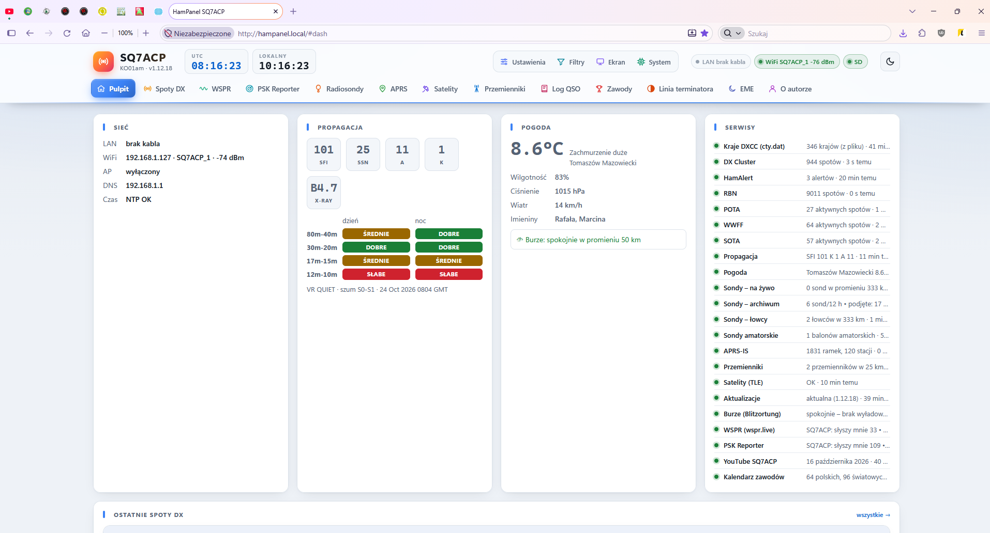Click the address bar URL hampanel.local
The image size is (990, 533).
click(282, 34)
